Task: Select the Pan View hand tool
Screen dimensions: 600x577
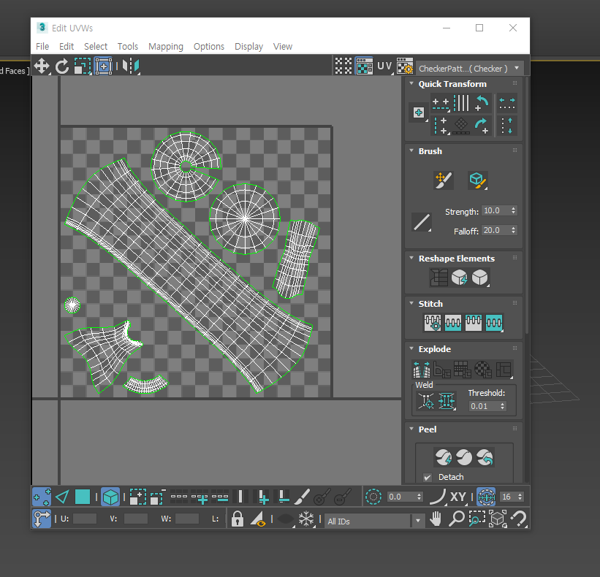Action: (436, 519)
